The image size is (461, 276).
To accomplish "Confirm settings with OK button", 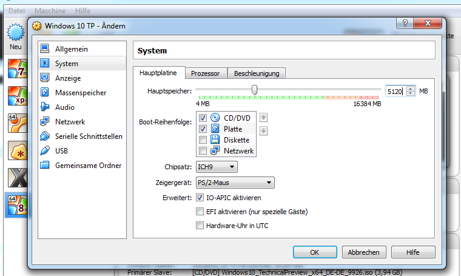I will pos(315,252).
